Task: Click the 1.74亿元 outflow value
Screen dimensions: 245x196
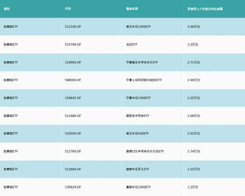Action: tap(194, 151)
